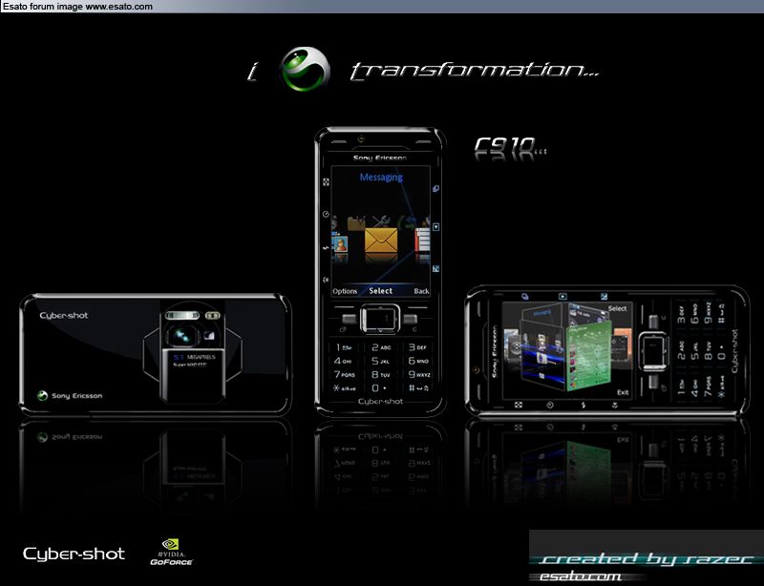Click the Cyber-shot logo at the bottom left
The width and height of the screenshot is (764, 586).
coord(74,554)
